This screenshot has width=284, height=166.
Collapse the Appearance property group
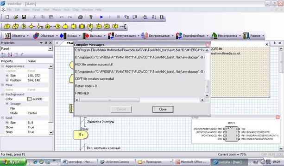point(2,66)
